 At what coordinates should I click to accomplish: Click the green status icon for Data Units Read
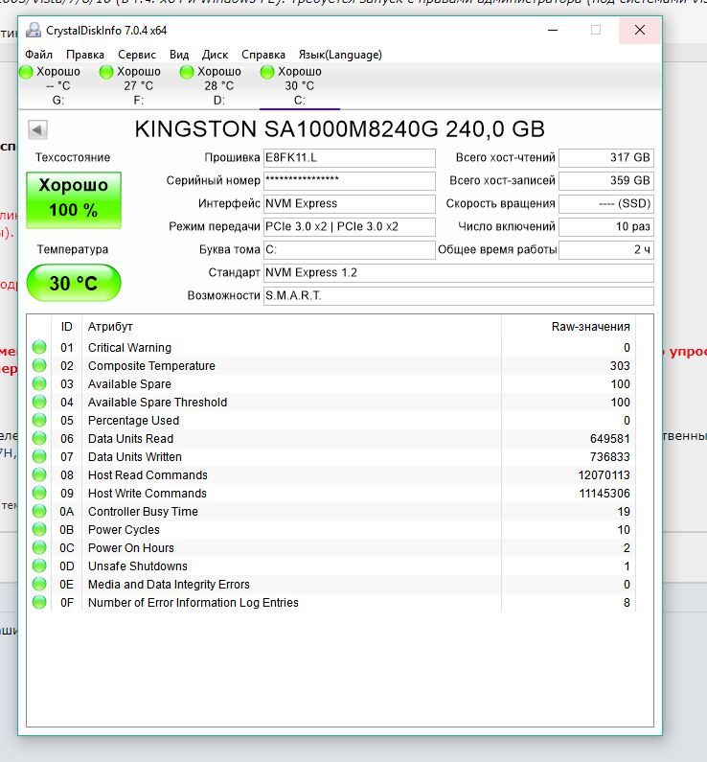pyautogui.click(x=39, y=438)
